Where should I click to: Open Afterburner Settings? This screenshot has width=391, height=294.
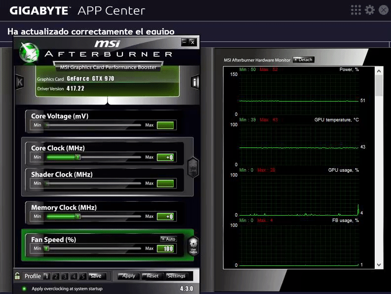pos(176,276)
